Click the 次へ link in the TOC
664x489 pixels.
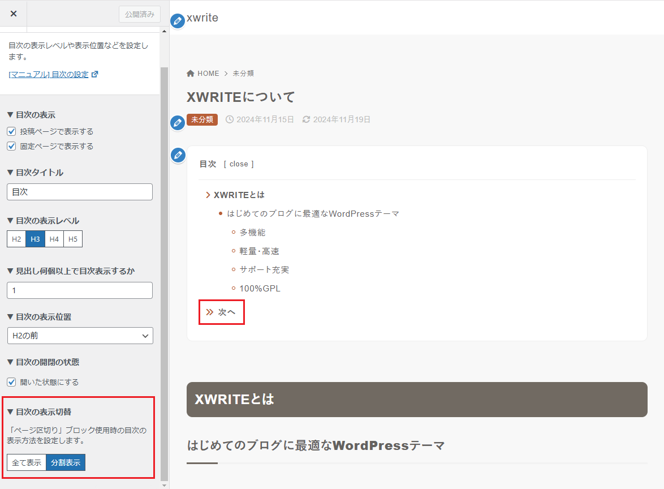[227, 312]
